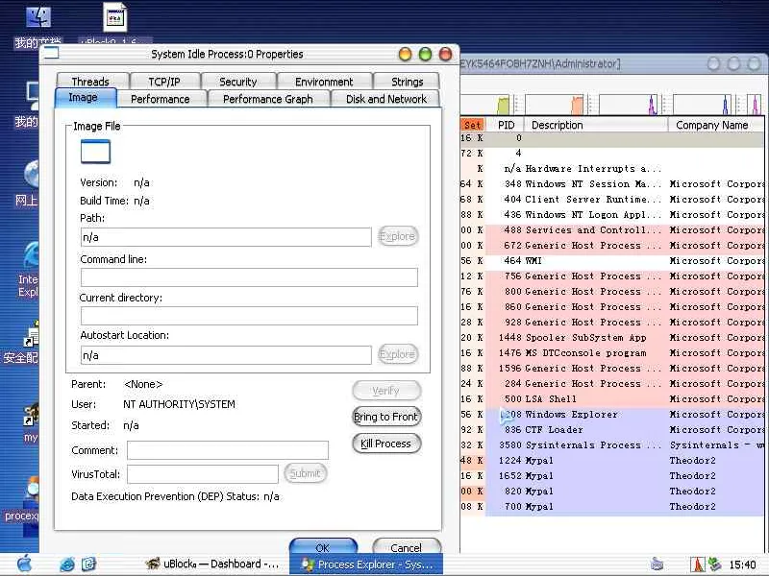
Task: Focus the Path text field
Action: [226, 237]
